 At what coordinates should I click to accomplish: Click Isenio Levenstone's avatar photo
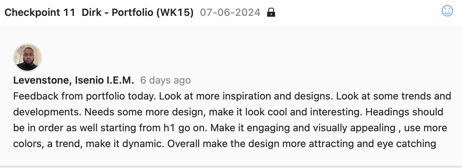coord(27,58)
